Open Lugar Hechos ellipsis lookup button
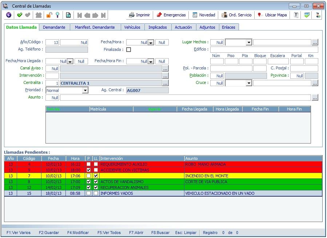 click(x=315, y=42)
